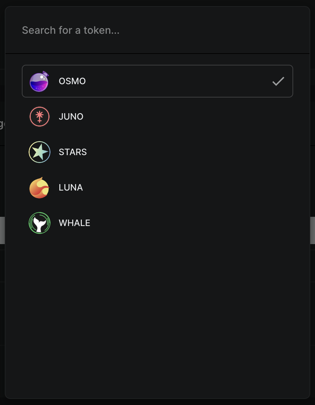
Task: Click the STARS star-shaped icon
Action: (40, 152)
